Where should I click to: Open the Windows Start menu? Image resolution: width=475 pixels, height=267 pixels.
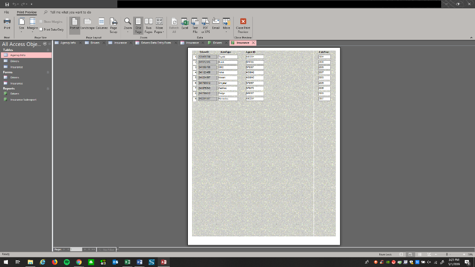[6, 262]
